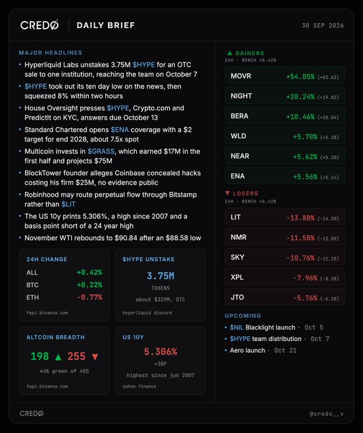Click the +3BP change label
This screenshot has height=433, width=363.
point(160,364)
